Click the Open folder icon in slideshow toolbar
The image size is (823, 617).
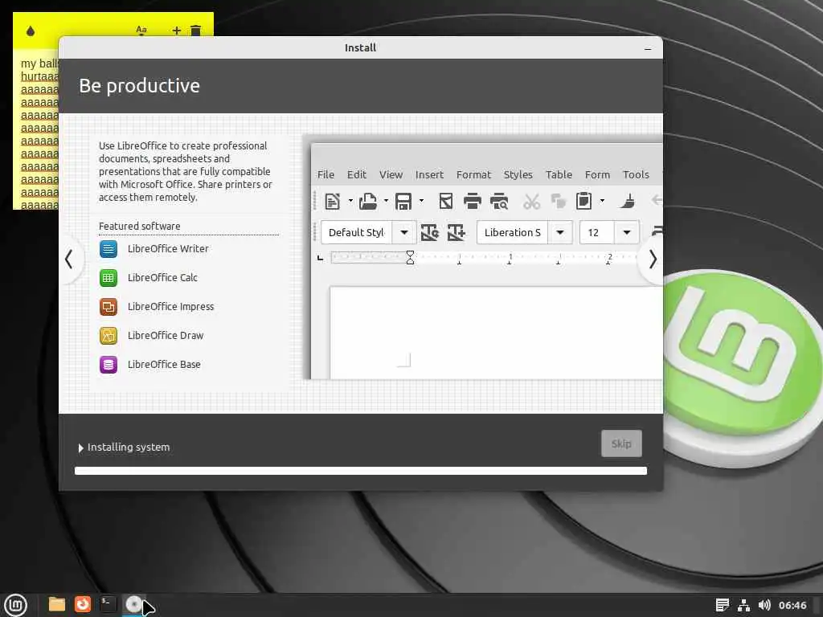[x=368, y=201]
